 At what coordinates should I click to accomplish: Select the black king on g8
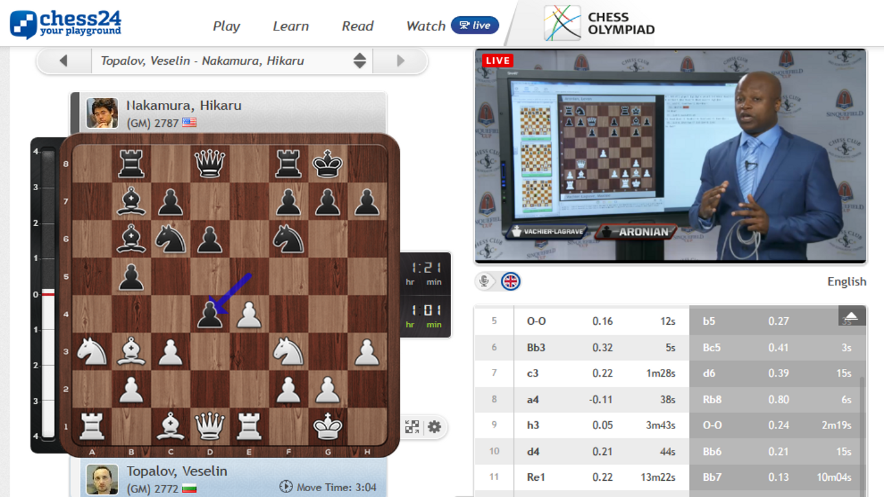(327, 163)
